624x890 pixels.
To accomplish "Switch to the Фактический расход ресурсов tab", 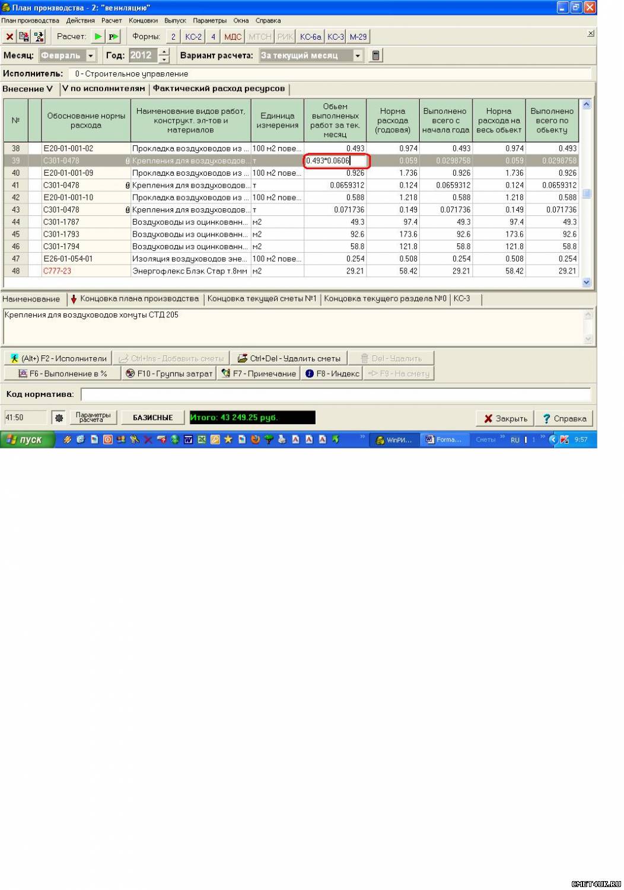I will click(219, 88).
